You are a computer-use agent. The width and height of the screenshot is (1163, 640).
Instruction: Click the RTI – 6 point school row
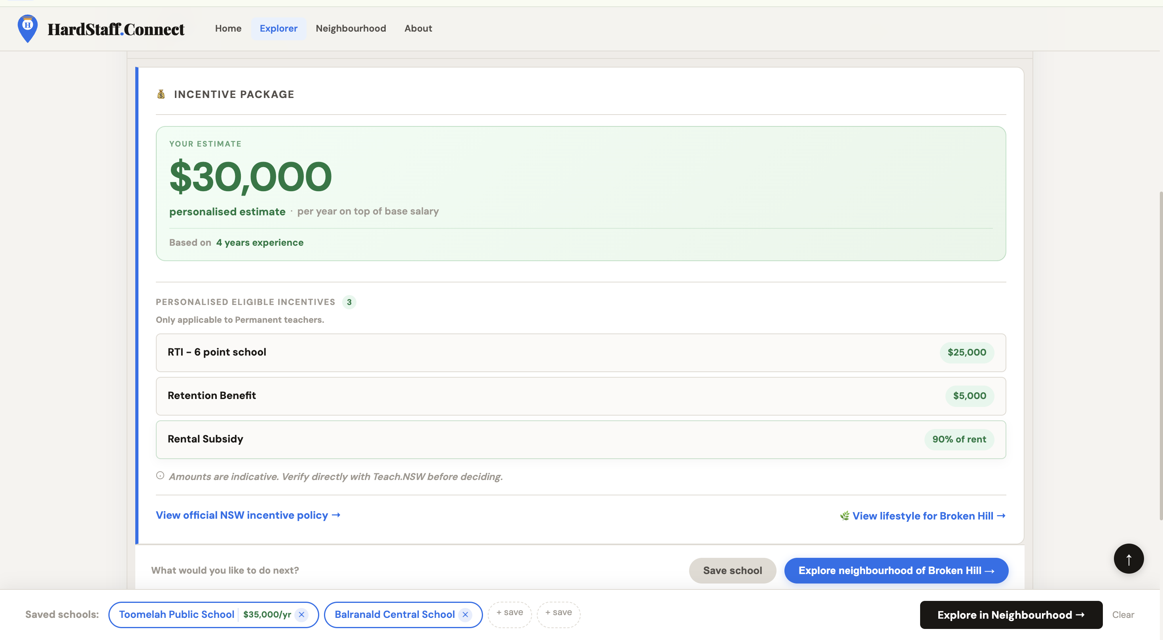coord(581,352)
